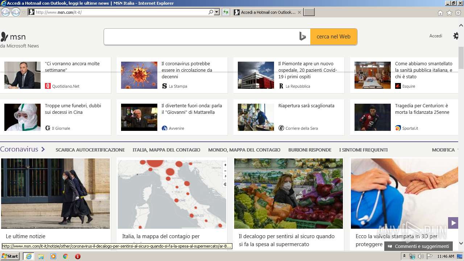Click the Esquire source icon
Viewport: 464px width, 261px height.
398,86
